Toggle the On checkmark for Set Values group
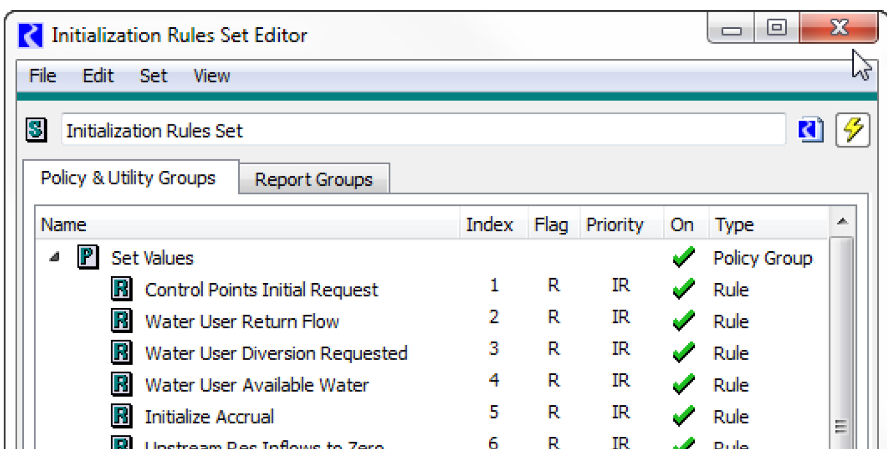This screenshot has width=887, height=449. (x=683, y=257)
